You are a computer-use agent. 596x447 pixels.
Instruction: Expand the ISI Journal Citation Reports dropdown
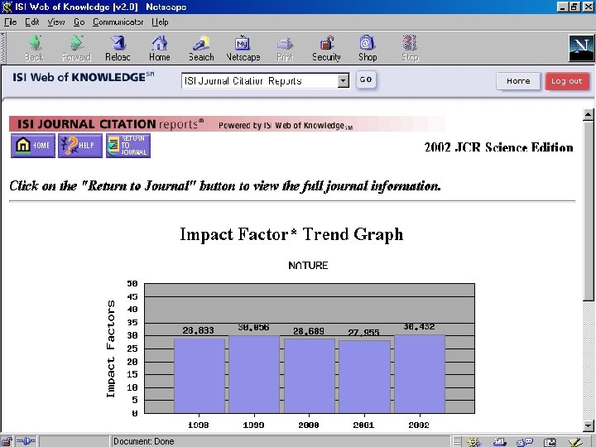[x=344, y=80]
